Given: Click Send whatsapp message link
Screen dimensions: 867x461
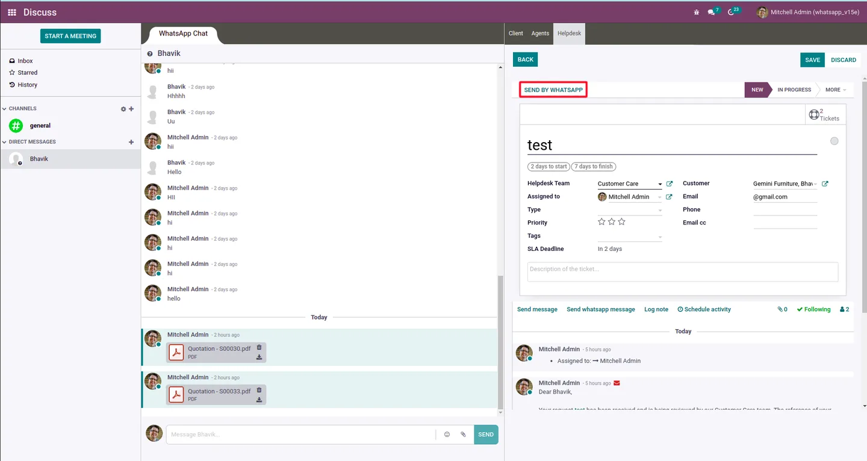Looking at the screenshot, I should tap(601, 309).
